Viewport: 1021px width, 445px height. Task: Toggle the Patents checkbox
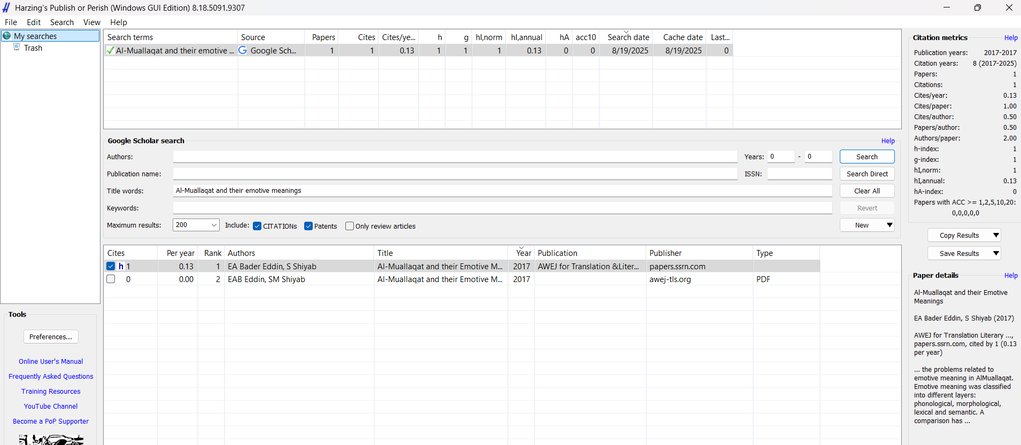(x=308, y=226)
